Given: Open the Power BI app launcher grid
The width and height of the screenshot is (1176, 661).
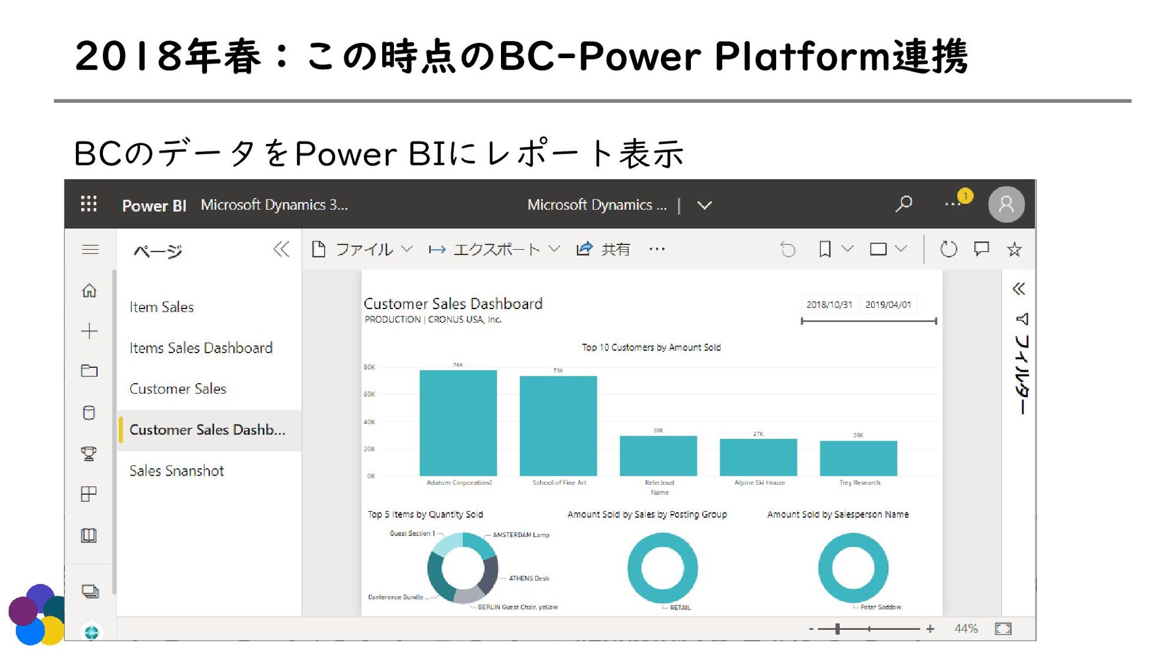Looking at the screenshot, I should (89, 204).
